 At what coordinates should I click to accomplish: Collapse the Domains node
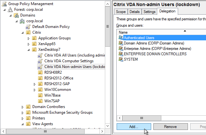(x=11, y=16)
